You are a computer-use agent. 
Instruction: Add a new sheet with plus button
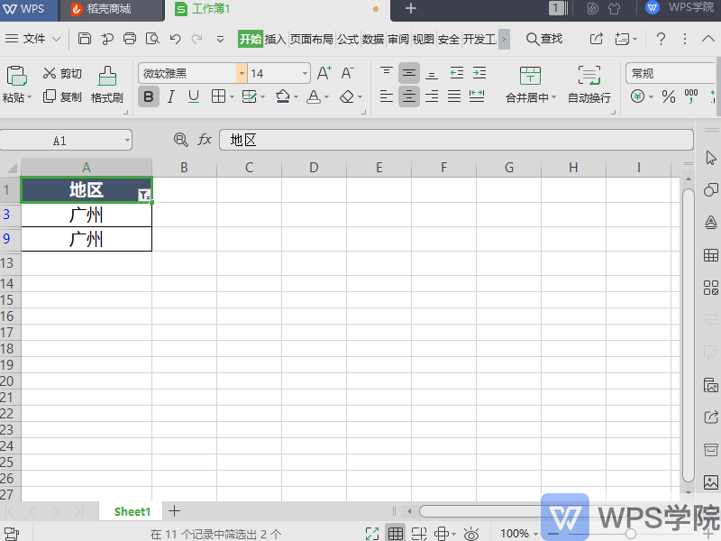175,511
